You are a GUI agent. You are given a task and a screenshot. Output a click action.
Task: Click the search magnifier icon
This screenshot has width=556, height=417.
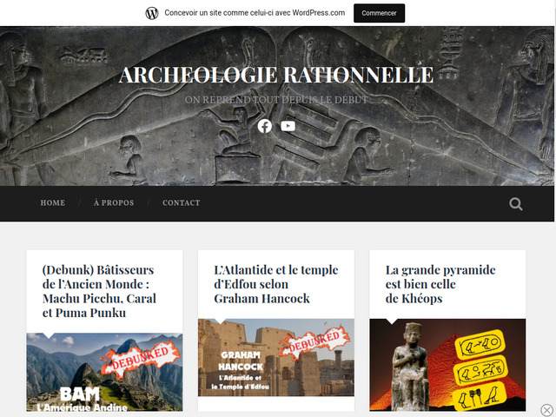[515, 204]
